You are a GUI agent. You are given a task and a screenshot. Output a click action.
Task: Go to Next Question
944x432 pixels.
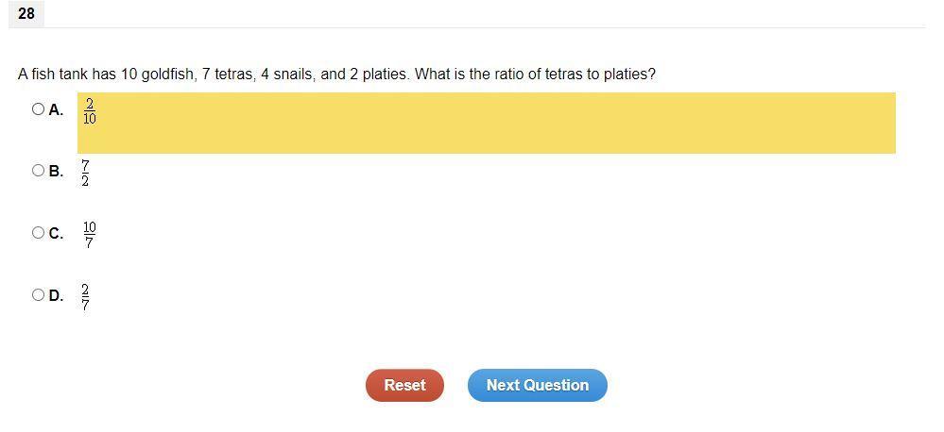coord(538,385)
